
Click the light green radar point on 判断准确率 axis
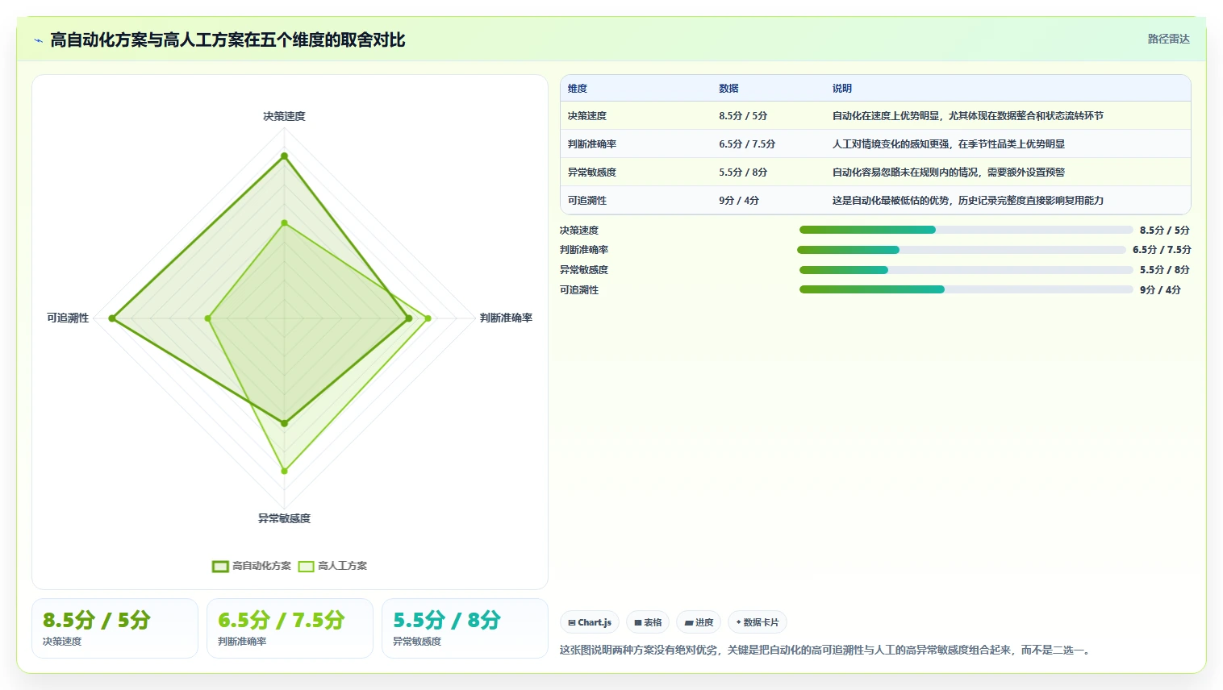[428, 318]
